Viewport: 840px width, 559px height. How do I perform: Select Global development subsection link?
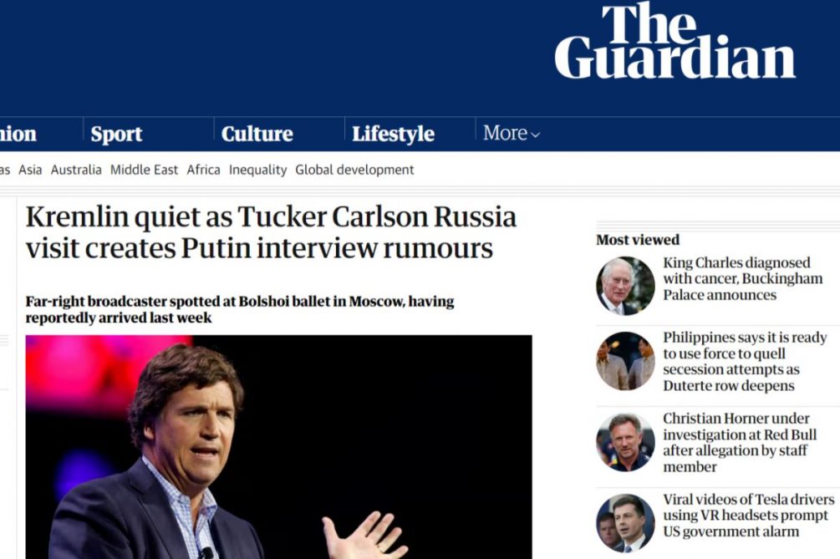tap(354, 170)
